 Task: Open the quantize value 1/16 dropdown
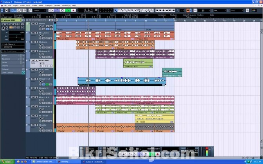[237, 11]
